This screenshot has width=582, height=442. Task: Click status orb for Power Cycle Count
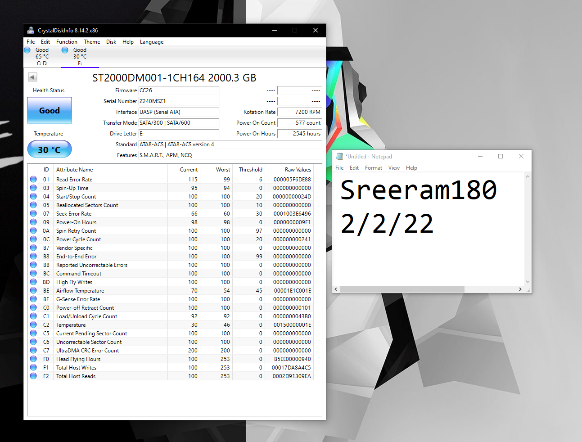point(33,239)
